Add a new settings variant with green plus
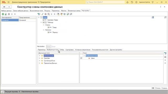 click(3, 14)
